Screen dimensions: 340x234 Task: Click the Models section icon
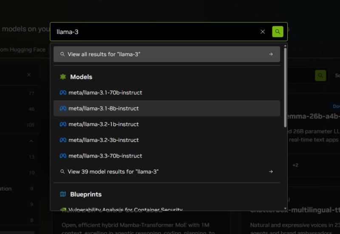coord(63,77)
